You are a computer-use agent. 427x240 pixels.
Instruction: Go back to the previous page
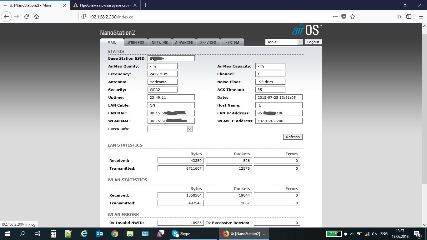pyautogui.click(x=6, y=17)
